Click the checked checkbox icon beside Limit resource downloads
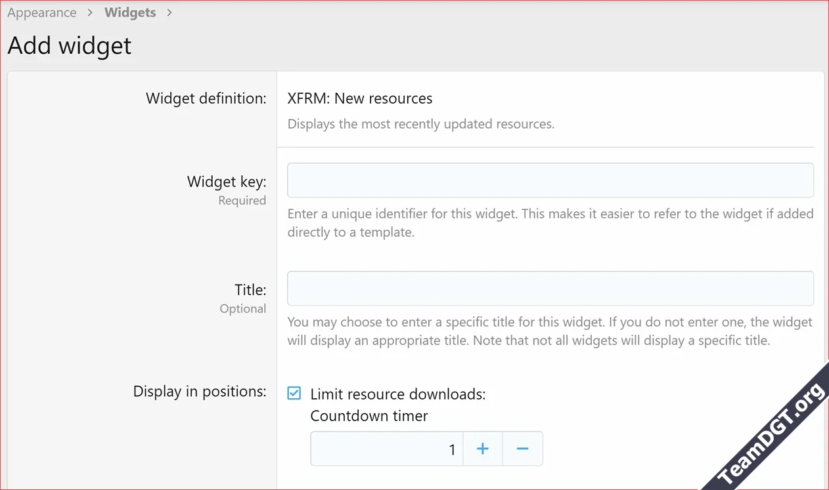The image size is (829, 490). point(294,393)
